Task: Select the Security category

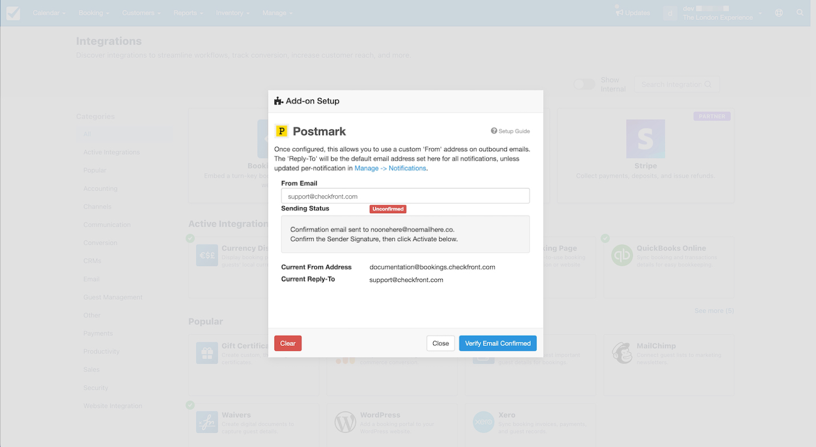Action: [x=96, y=388]
